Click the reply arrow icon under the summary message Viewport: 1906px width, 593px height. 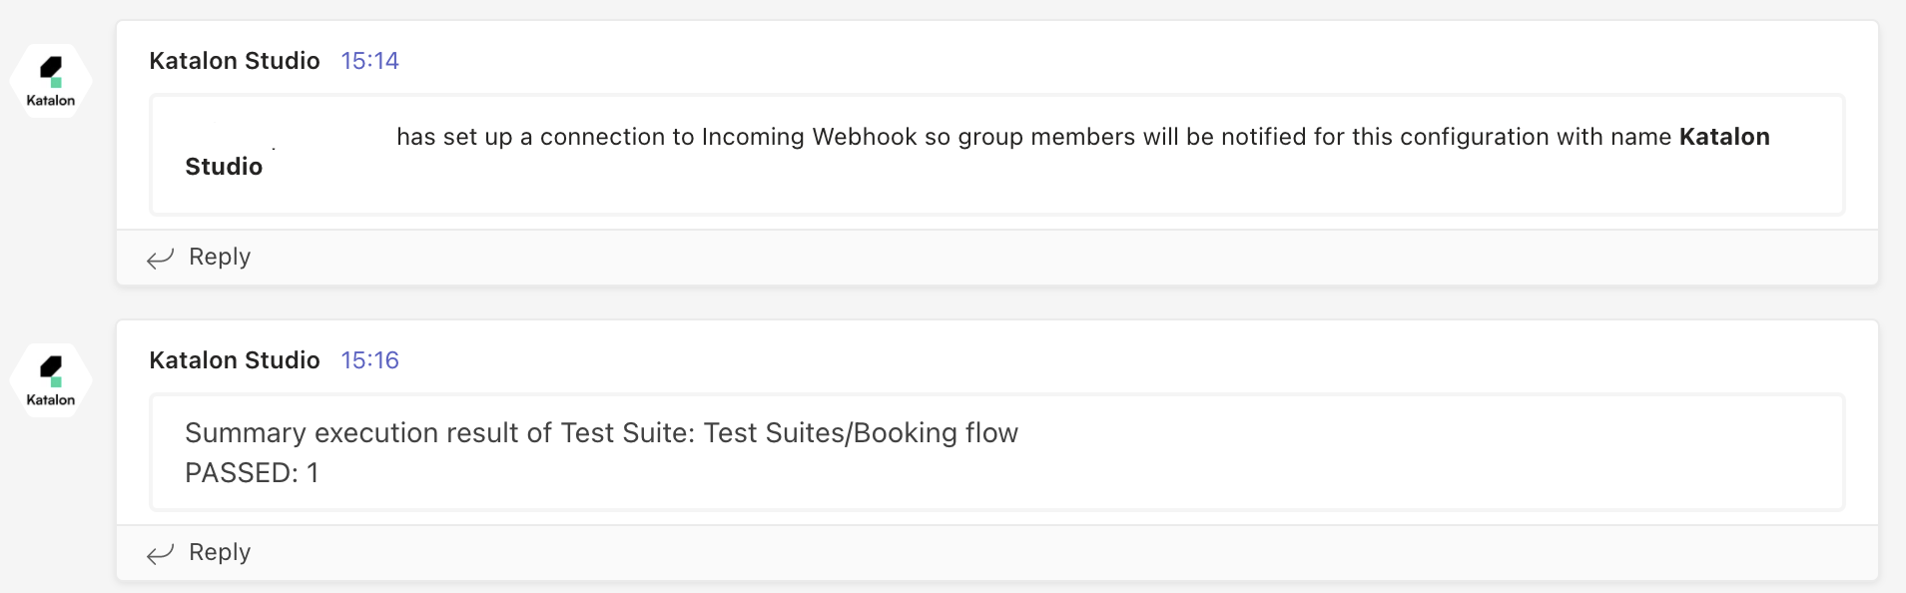pyautogui.click(x=160, y=552)
